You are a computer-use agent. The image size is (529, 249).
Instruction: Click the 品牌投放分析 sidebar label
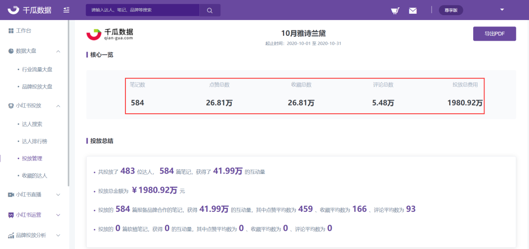(x=31, y=235)
